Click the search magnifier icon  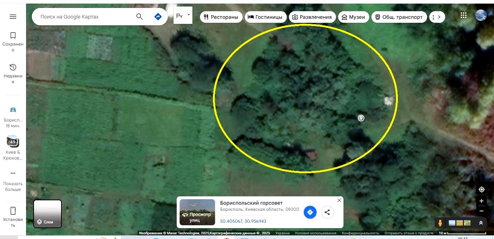tap(139, 17)
